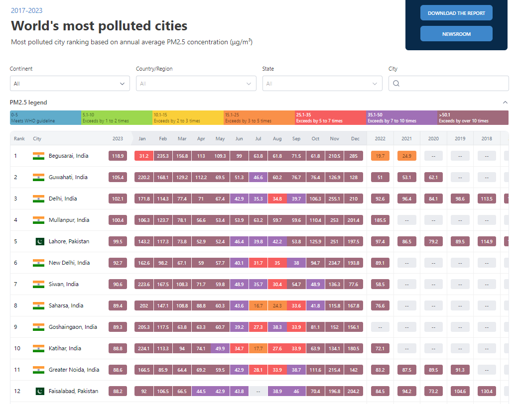
Task: Open the Lahore, Pakistan city link
Action: coord(69,241)
